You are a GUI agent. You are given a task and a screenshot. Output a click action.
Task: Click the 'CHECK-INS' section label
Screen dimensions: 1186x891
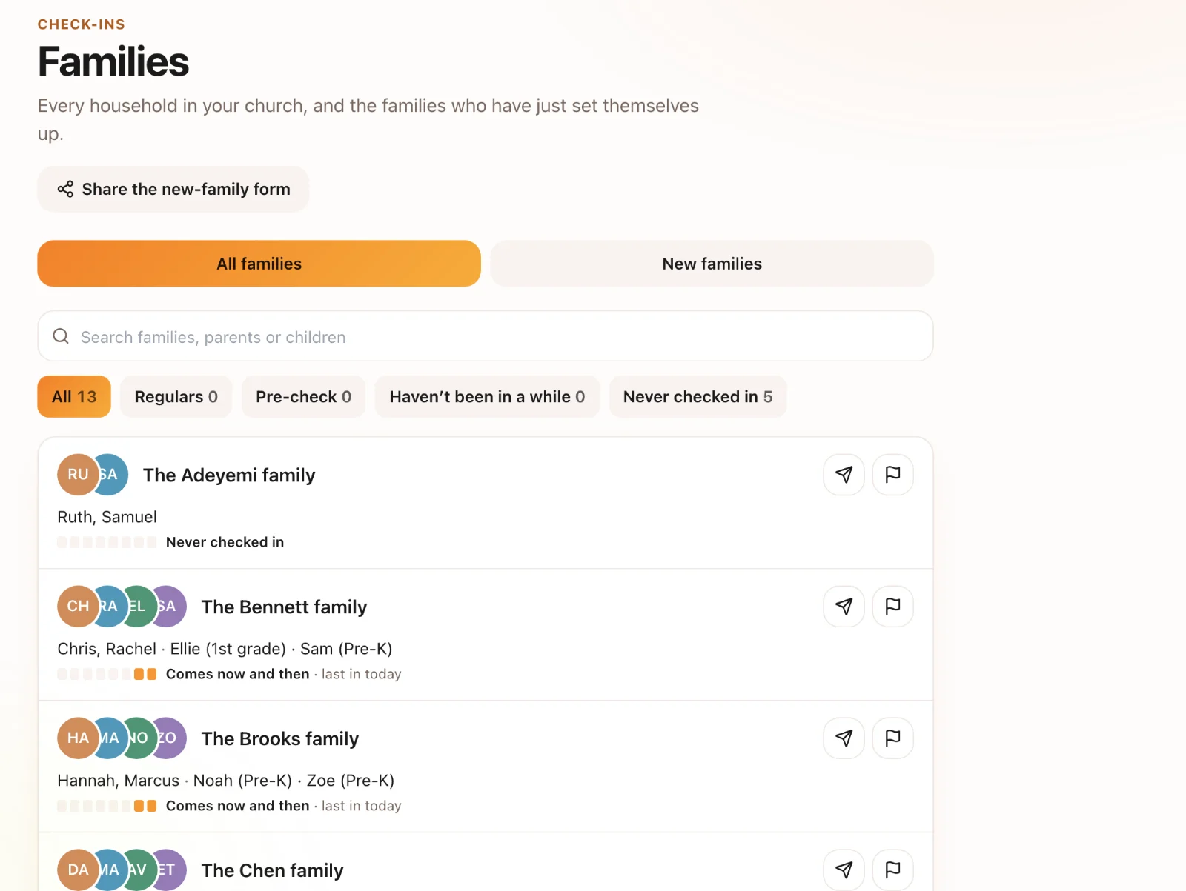click(x=82, y=24)
